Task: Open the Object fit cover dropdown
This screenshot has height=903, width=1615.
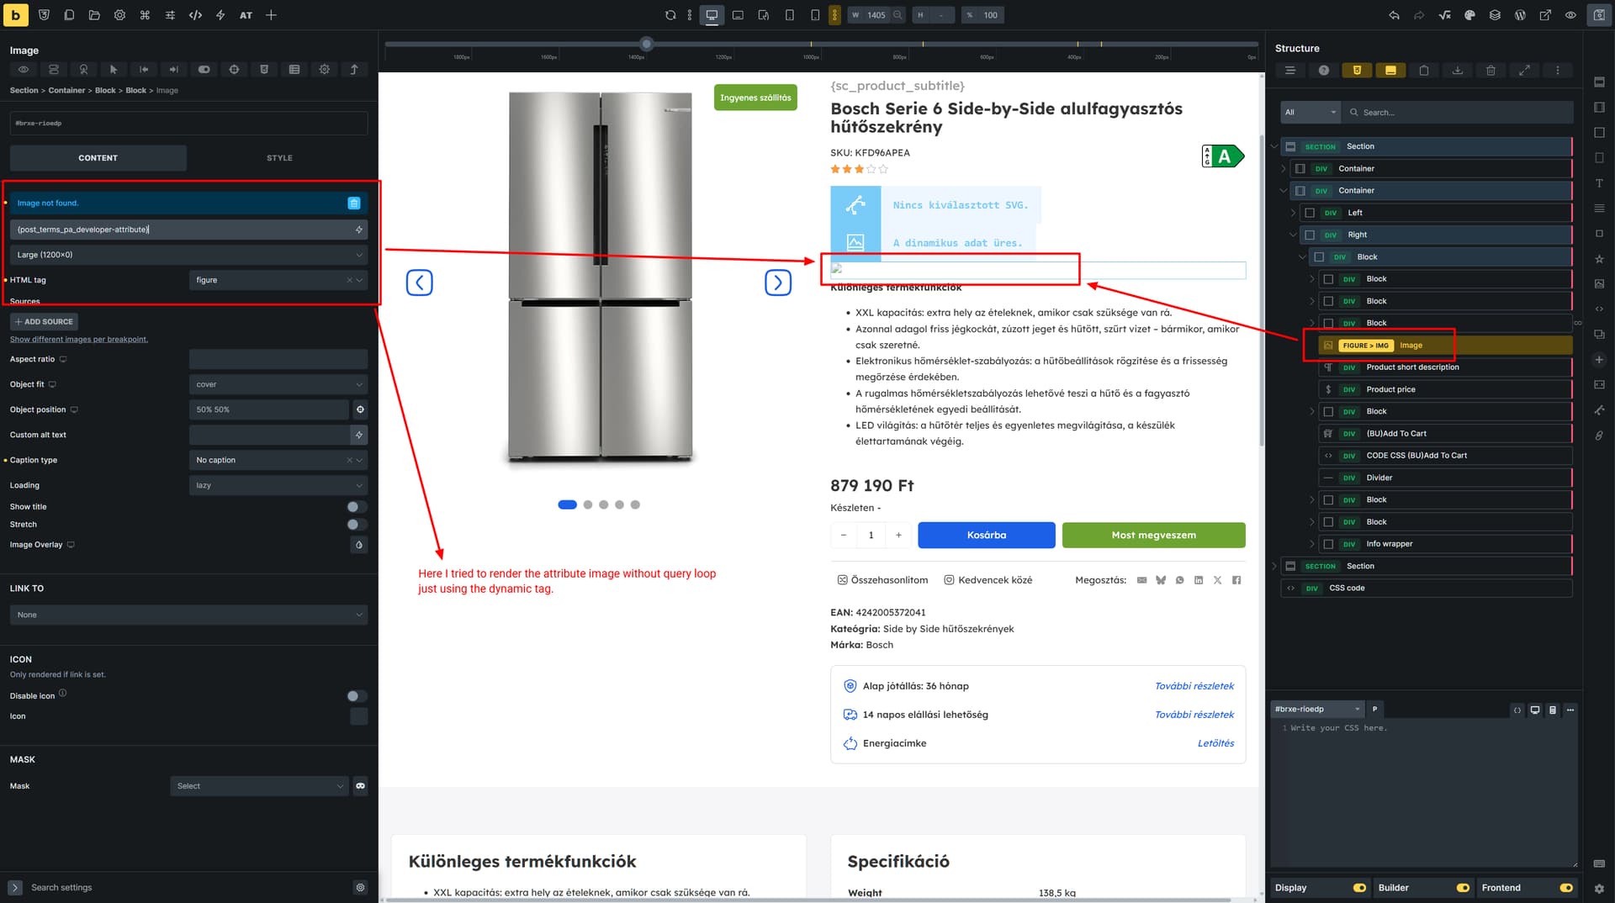Action: (x=278, y=384)
